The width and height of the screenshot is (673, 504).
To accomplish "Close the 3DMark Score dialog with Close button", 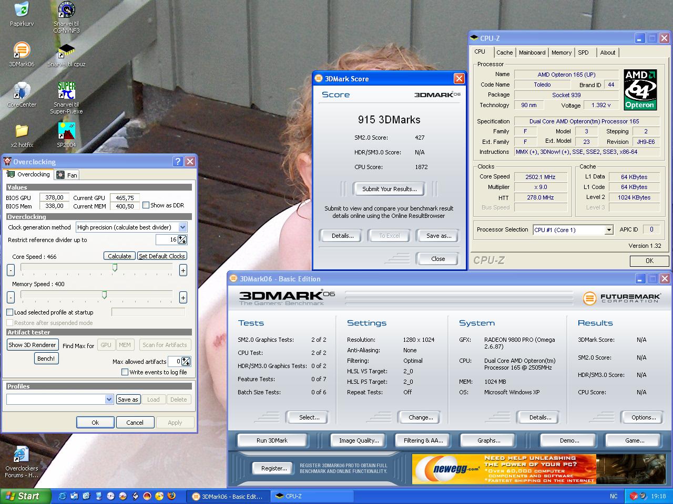I will (437, 259).
